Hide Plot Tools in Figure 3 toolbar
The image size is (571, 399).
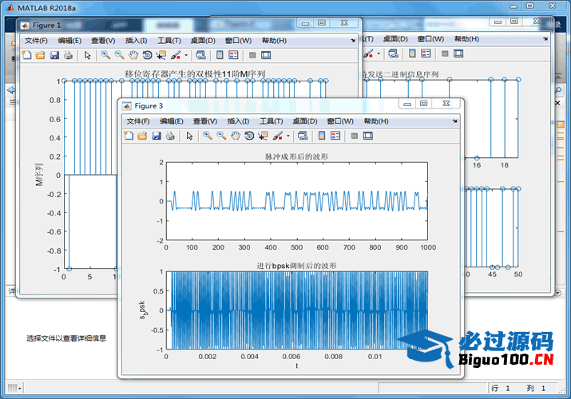coord(355,136)
